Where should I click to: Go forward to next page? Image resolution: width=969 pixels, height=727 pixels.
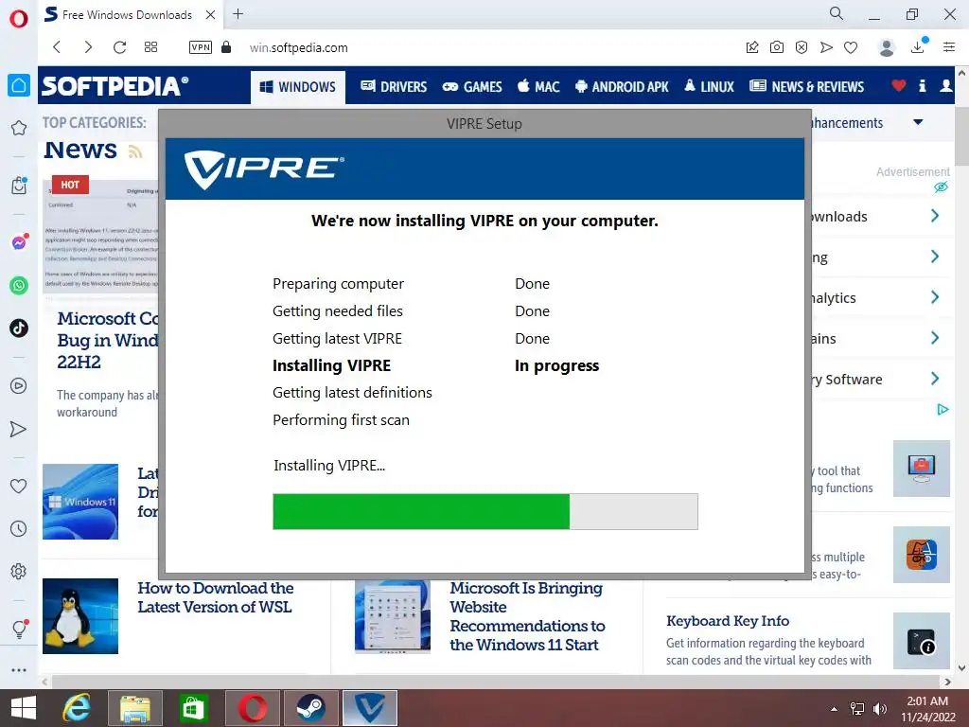[x=88, y=47]
